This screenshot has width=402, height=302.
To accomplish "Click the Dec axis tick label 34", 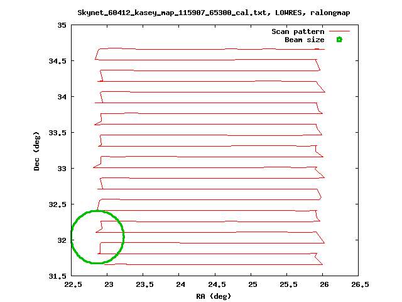I will pos(62,97).
